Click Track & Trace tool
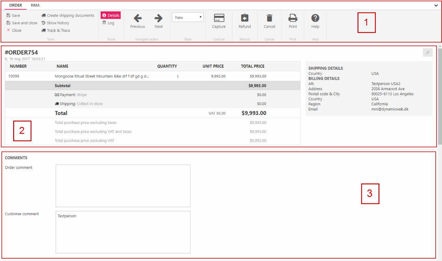Viewport: 442px width, 261px height. pyautogui.click(x=56, y=30)
